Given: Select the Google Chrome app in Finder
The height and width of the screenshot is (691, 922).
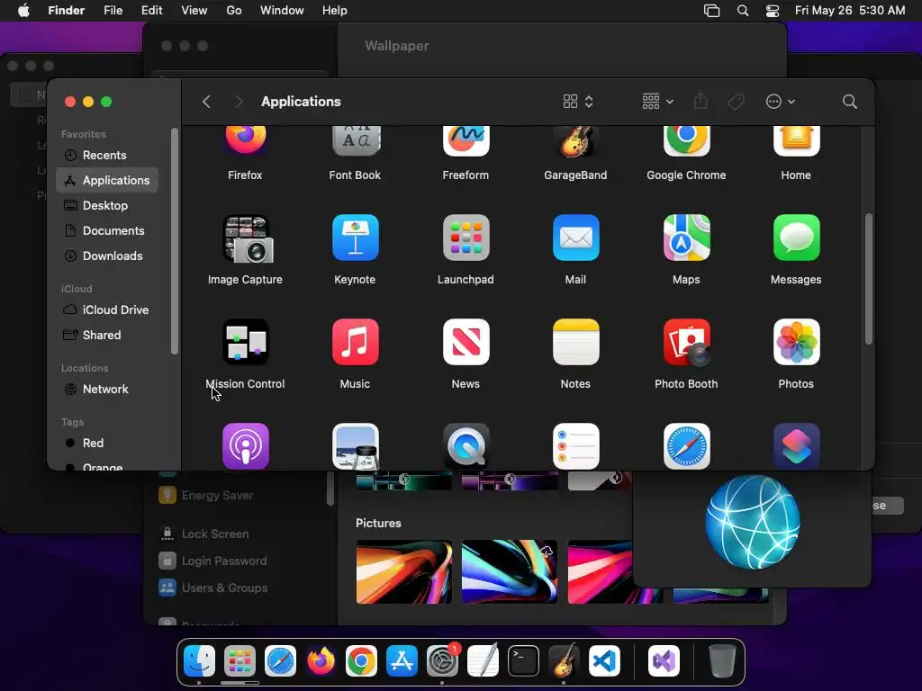Looking at the screenshot, I should [686, 141].
